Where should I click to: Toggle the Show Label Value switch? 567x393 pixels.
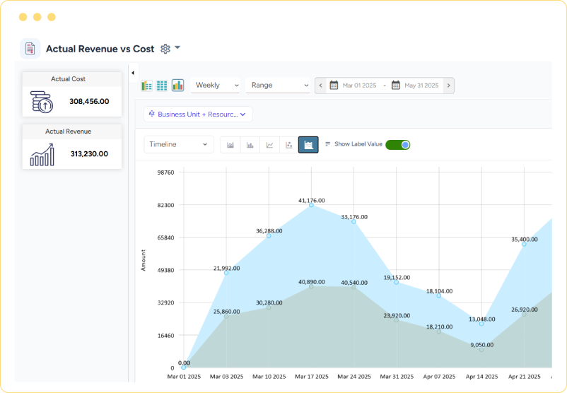coord(397,145)
